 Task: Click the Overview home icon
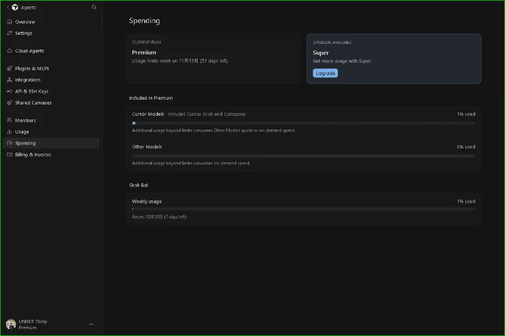point(9,22)
